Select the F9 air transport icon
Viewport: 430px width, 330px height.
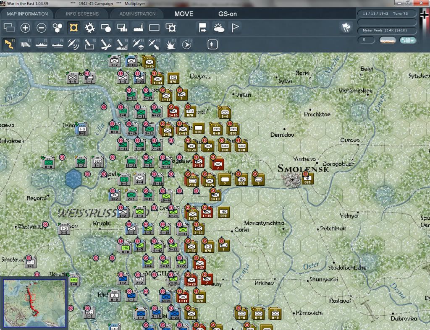138,44
